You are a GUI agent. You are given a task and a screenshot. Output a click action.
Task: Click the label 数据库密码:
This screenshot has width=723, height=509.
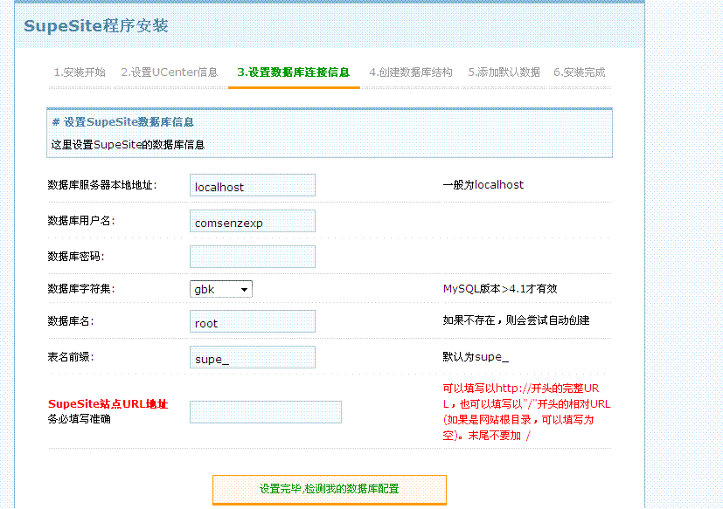click(76, 257)
